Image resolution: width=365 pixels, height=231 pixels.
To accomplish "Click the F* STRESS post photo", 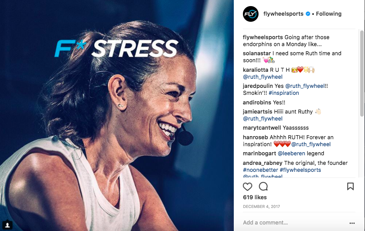I will point(117,115).
